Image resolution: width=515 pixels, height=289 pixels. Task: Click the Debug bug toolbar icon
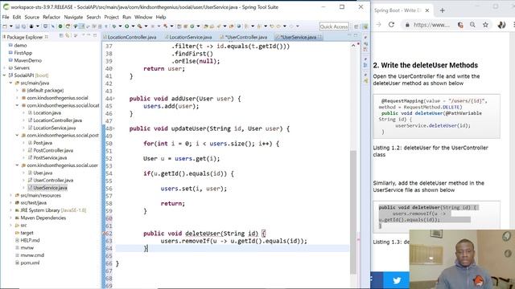(114, 26)
